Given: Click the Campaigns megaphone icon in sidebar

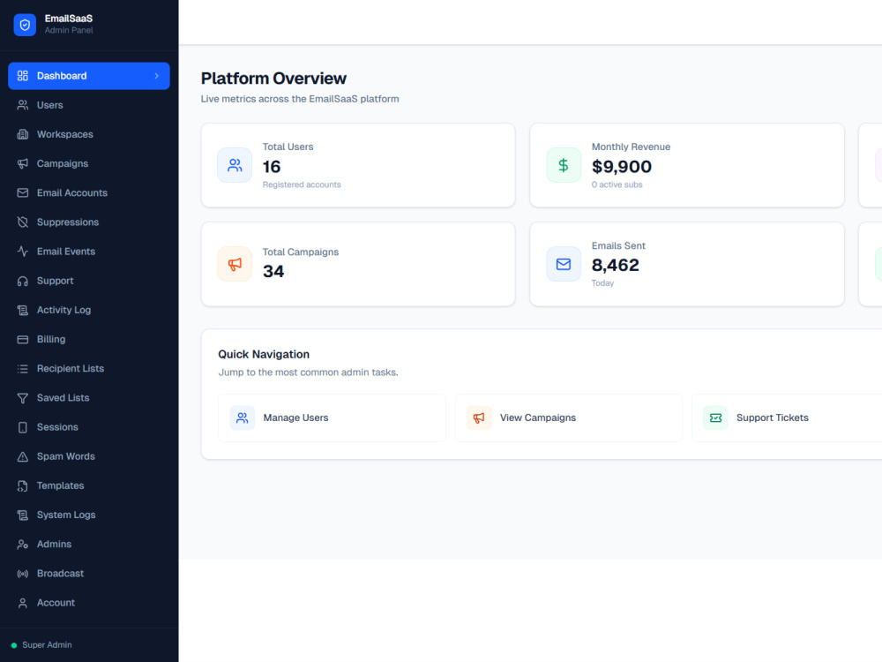Looking at the screenshot, I should coord(23,163).
